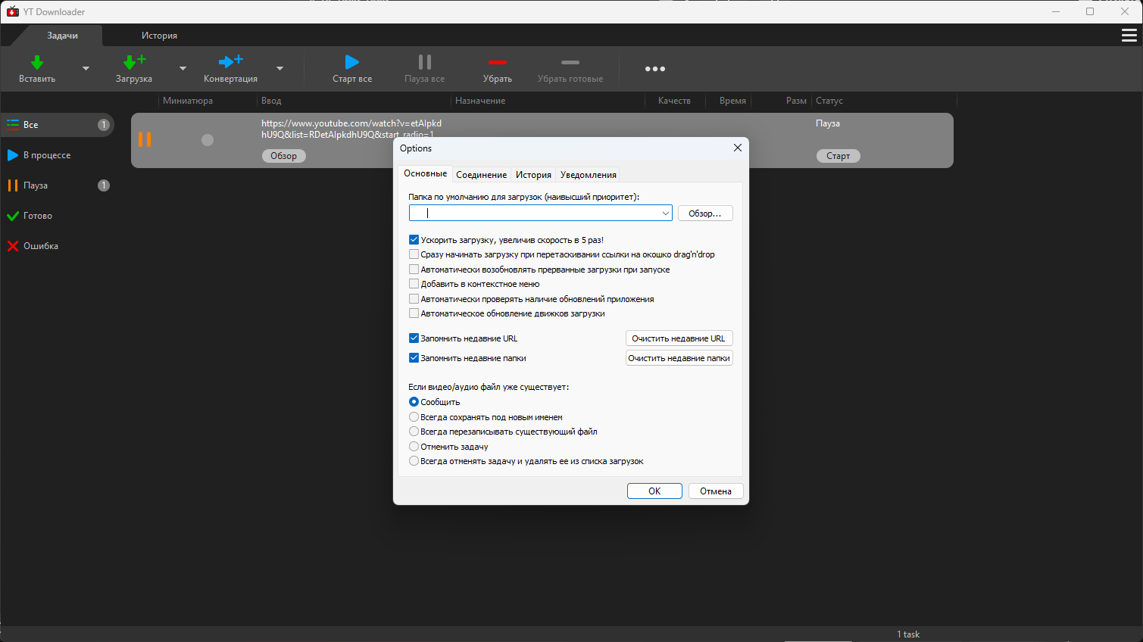Switch to the Соединение tab
Image resolution: width=1143 pixels, height=642 pixels.
coord(481,175)
